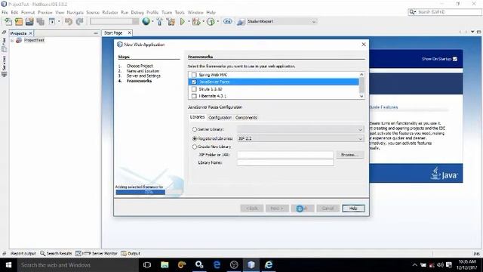Viewport: 483px width, 272px height.
Task: Open the Debug Project dropdown arrow
Action: pyautogui.click(x=203, y=22)
